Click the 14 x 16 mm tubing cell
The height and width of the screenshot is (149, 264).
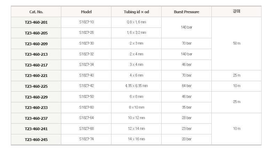[x=137, y=139]
